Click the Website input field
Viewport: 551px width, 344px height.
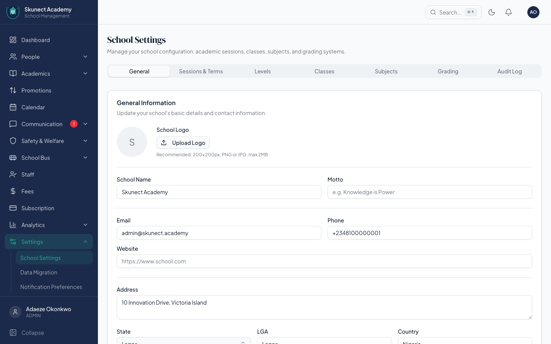[x=324, y=261]
